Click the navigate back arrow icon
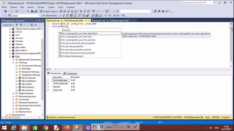Viewport: 234px width, 131px height. (x=5, y=11)
